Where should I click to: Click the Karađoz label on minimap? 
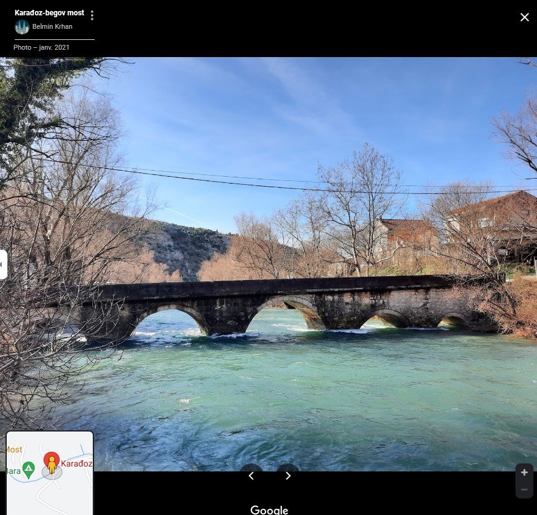click(77, 463)
